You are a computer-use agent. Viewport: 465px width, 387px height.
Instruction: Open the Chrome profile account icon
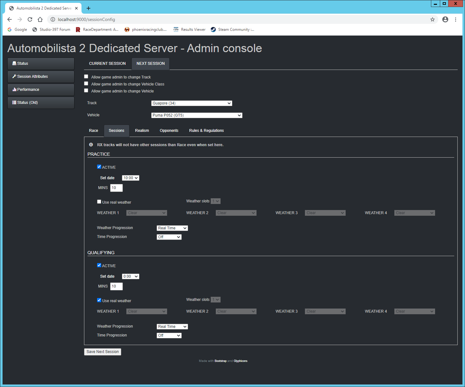click(x=445, y=19)
